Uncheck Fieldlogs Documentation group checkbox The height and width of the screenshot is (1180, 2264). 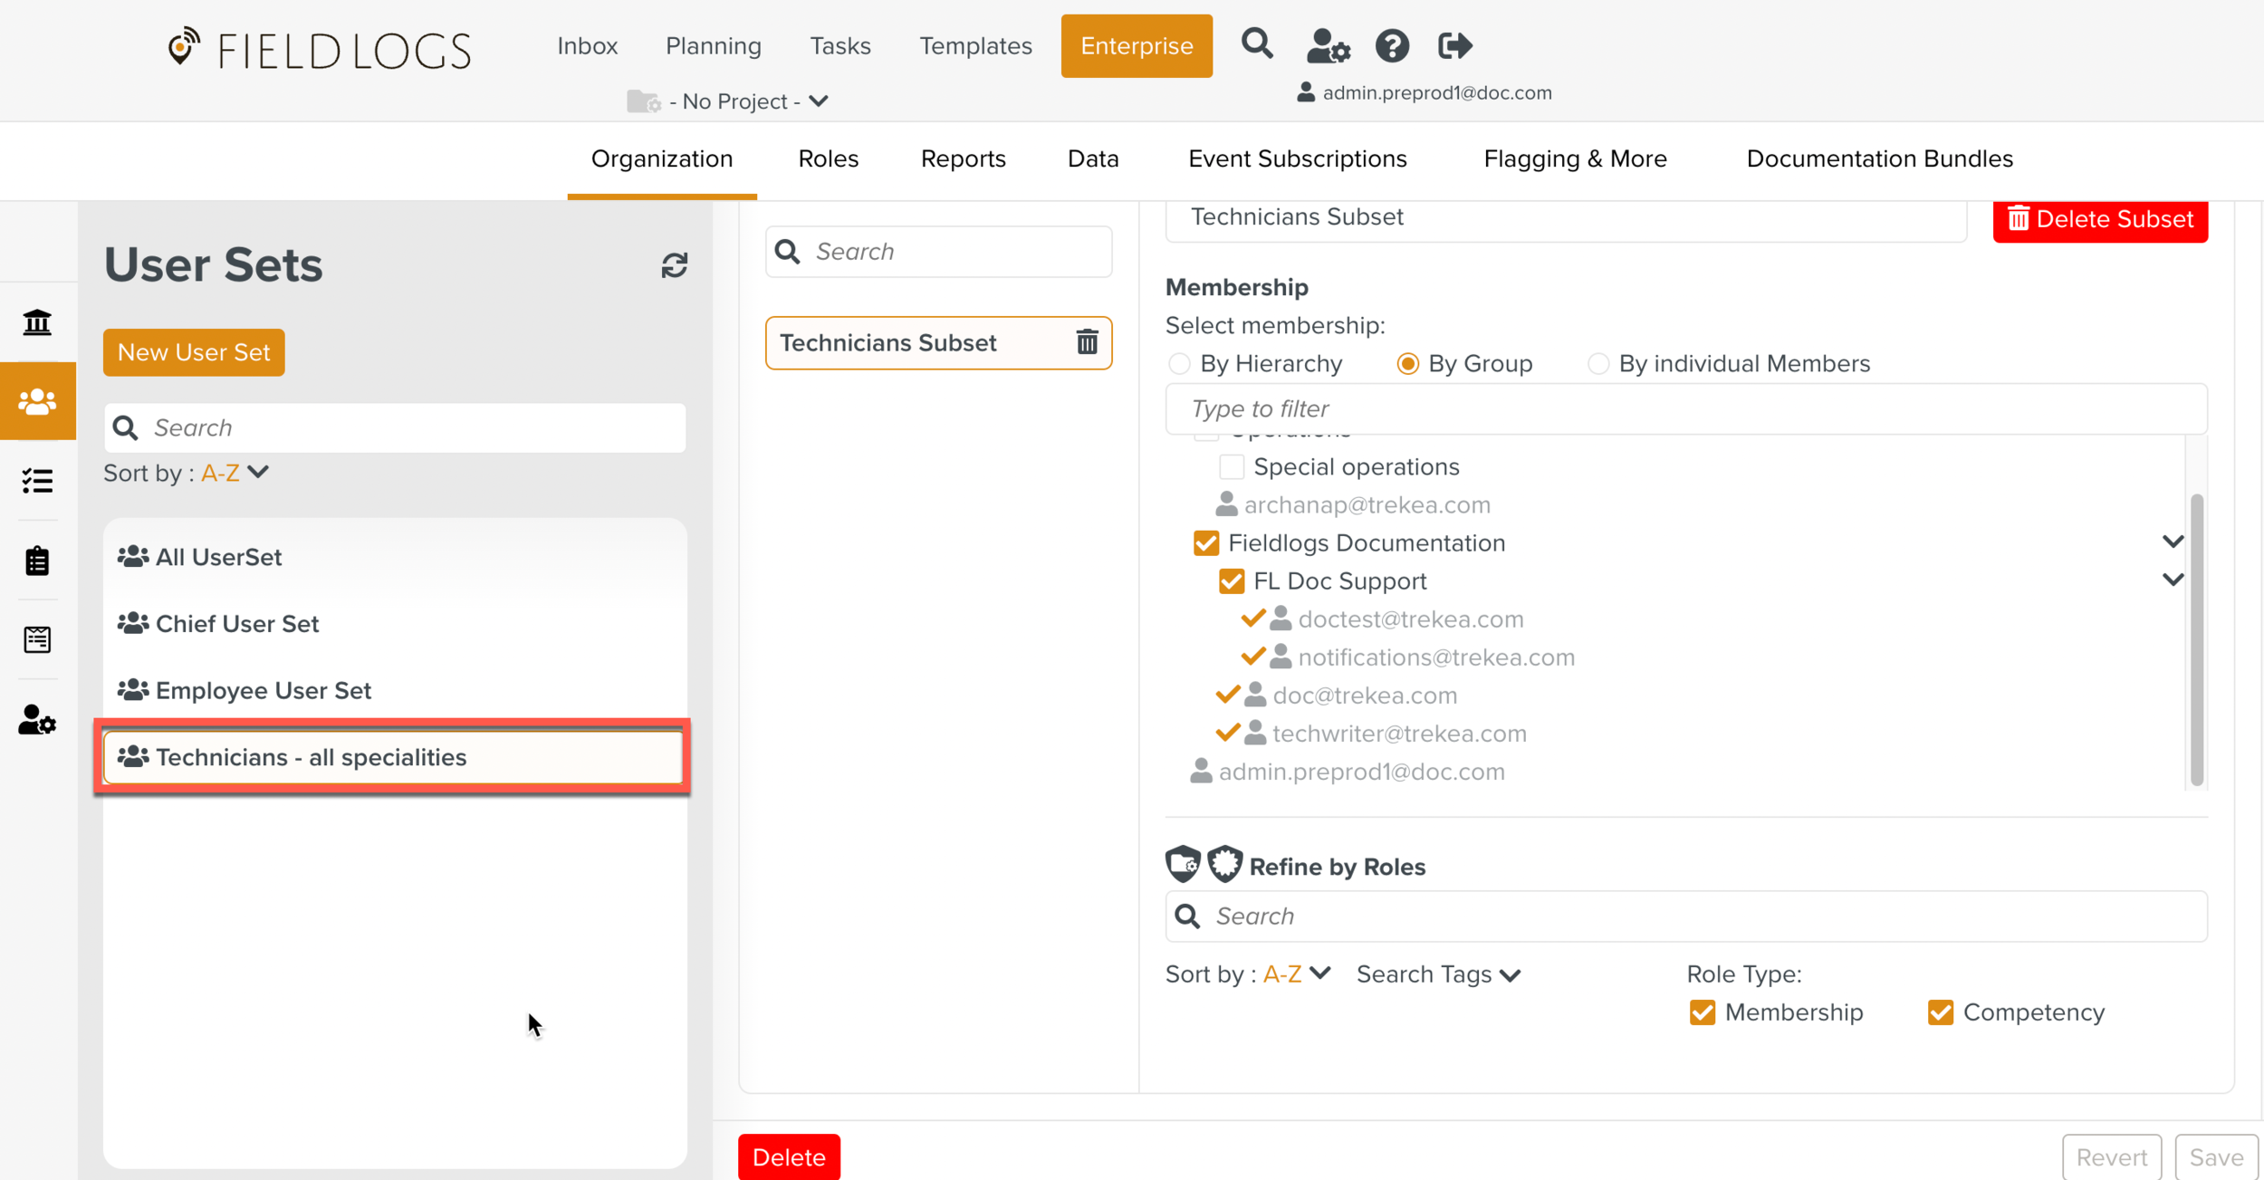(1205, 543)
